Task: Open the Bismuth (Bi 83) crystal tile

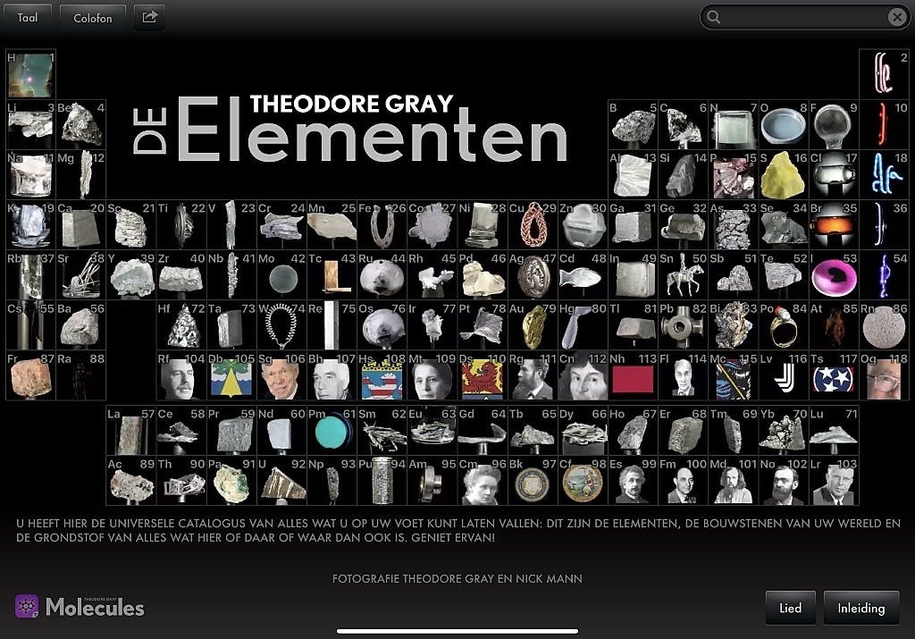Action: [734, 325]
